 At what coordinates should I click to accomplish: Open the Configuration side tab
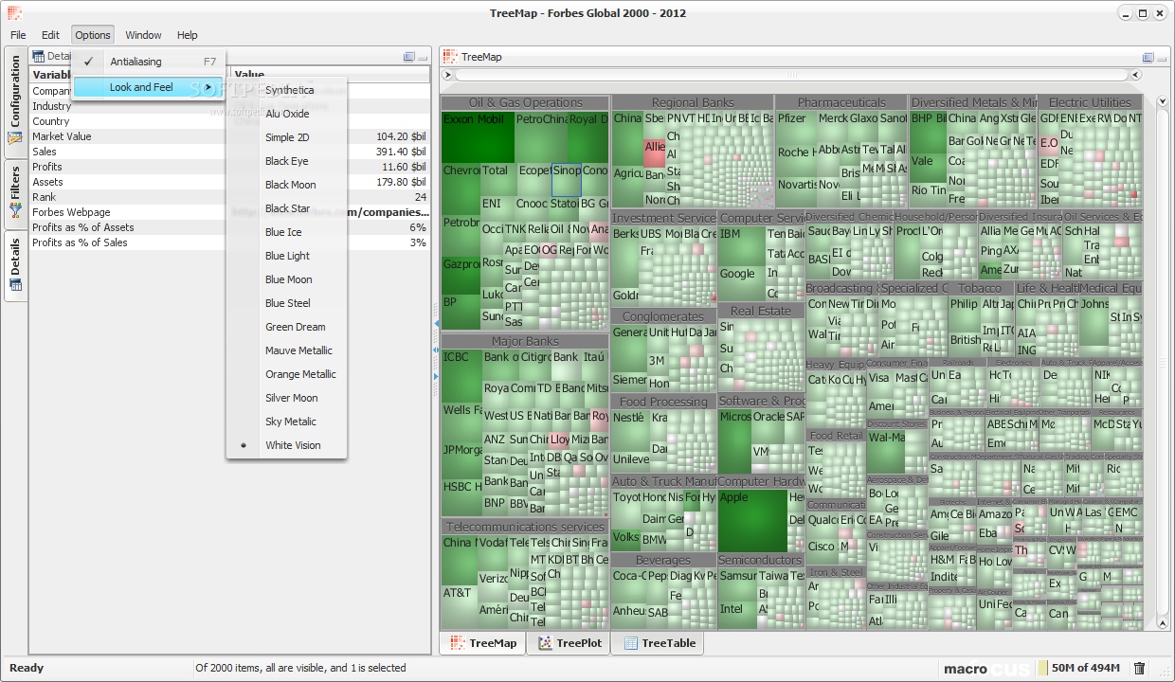click(15, 102)
